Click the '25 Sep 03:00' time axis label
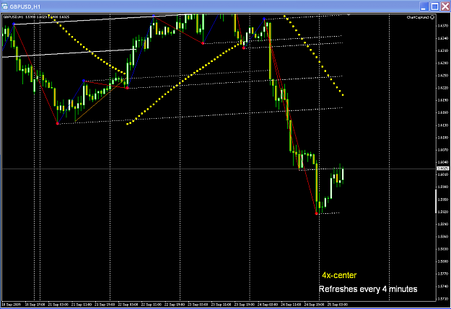Viewport: 451px width, 309px height. click(338, 305)
